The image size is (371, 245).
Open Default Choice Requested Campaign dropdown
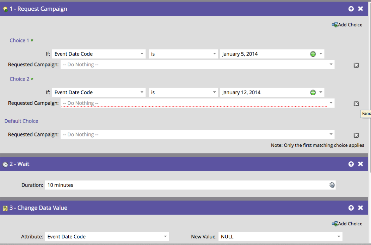(331, 135)
